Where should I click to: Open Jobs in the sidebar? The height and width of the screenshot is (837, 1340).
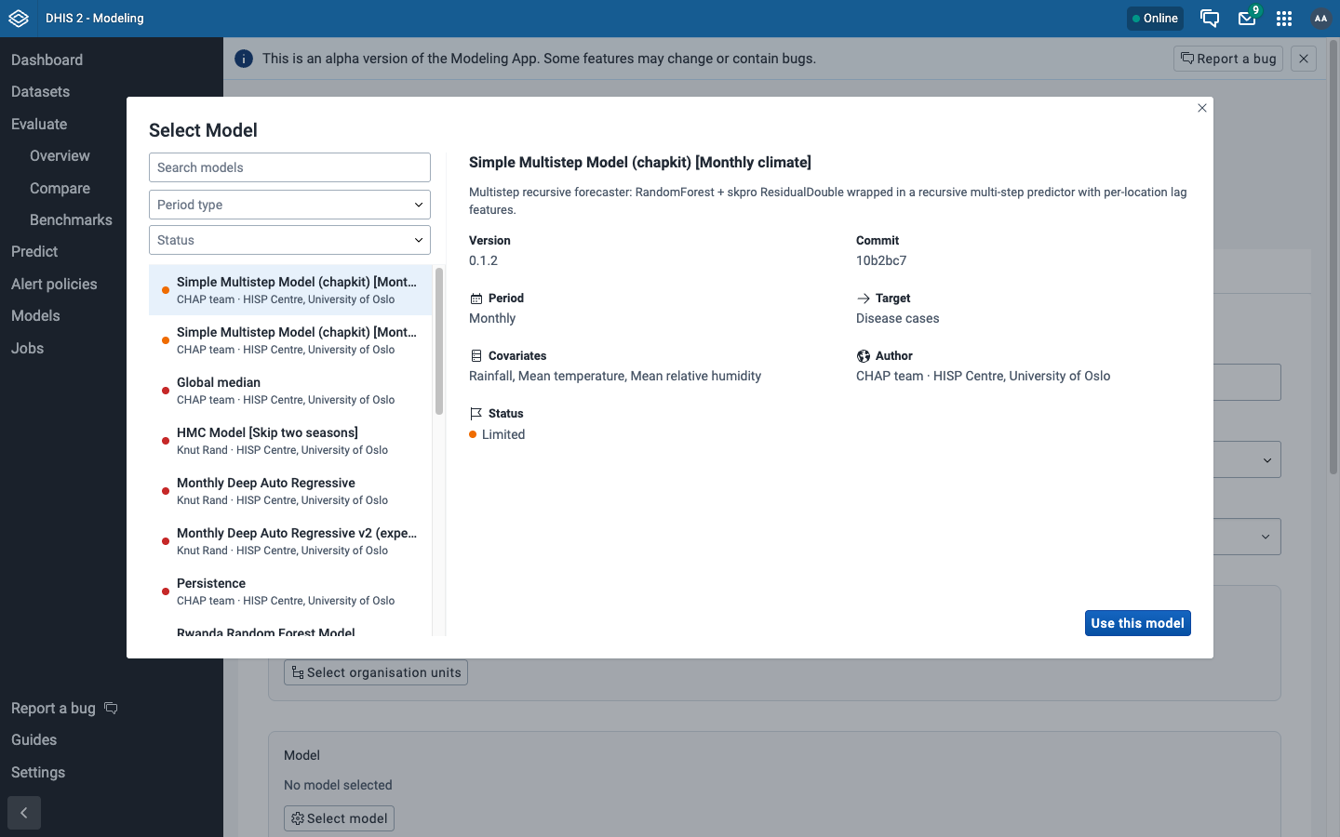click(27, 348)
